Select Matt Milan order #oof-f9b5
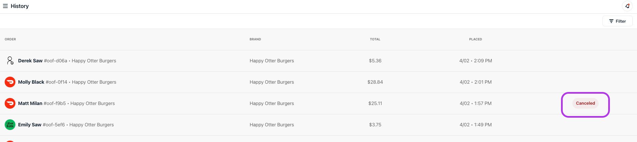The width and height of the screenshot is (637, 142). pyautogui.click(x=66, y=103)
